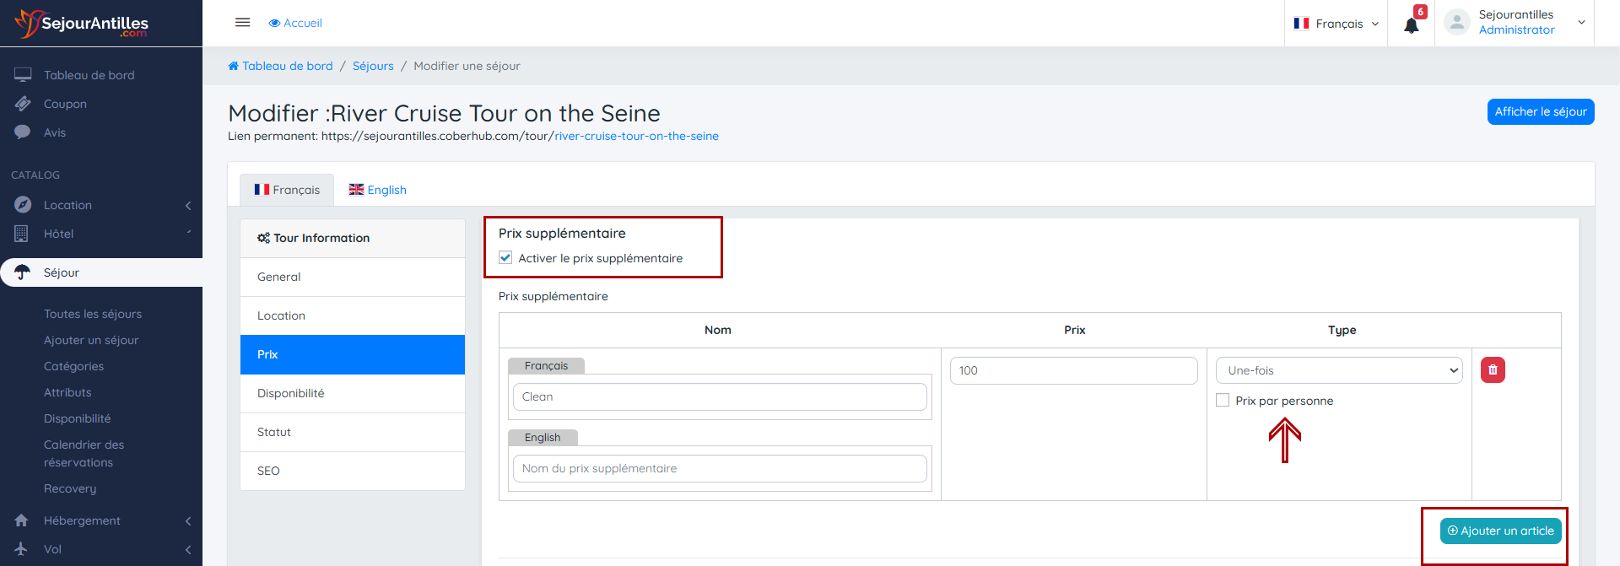Click the Avis speech bubble icon
Screen dimensions: 1620x566
click(x=23, y=132)
